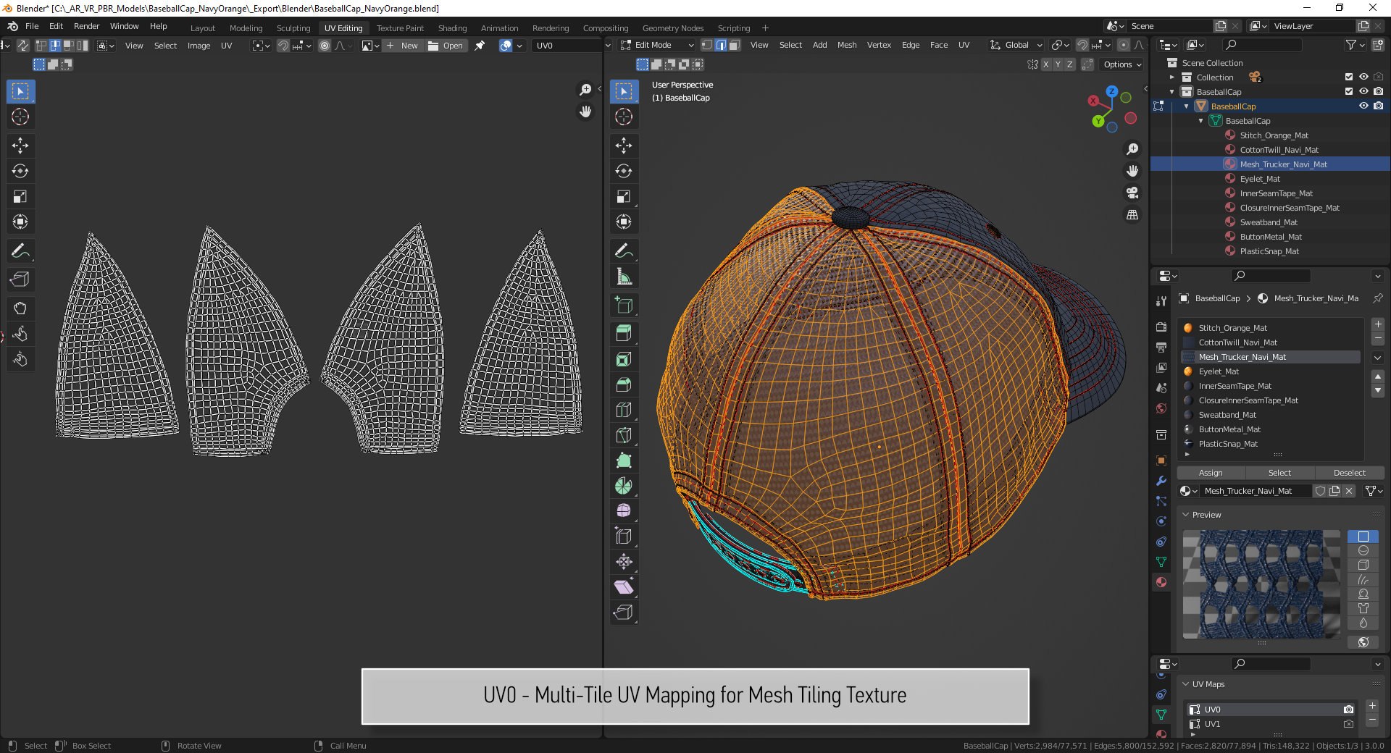Image resolution: width=1391 pixels, height=753 pixels.
Task: Open the UV0 image selector field
Action: coord(567,46)
